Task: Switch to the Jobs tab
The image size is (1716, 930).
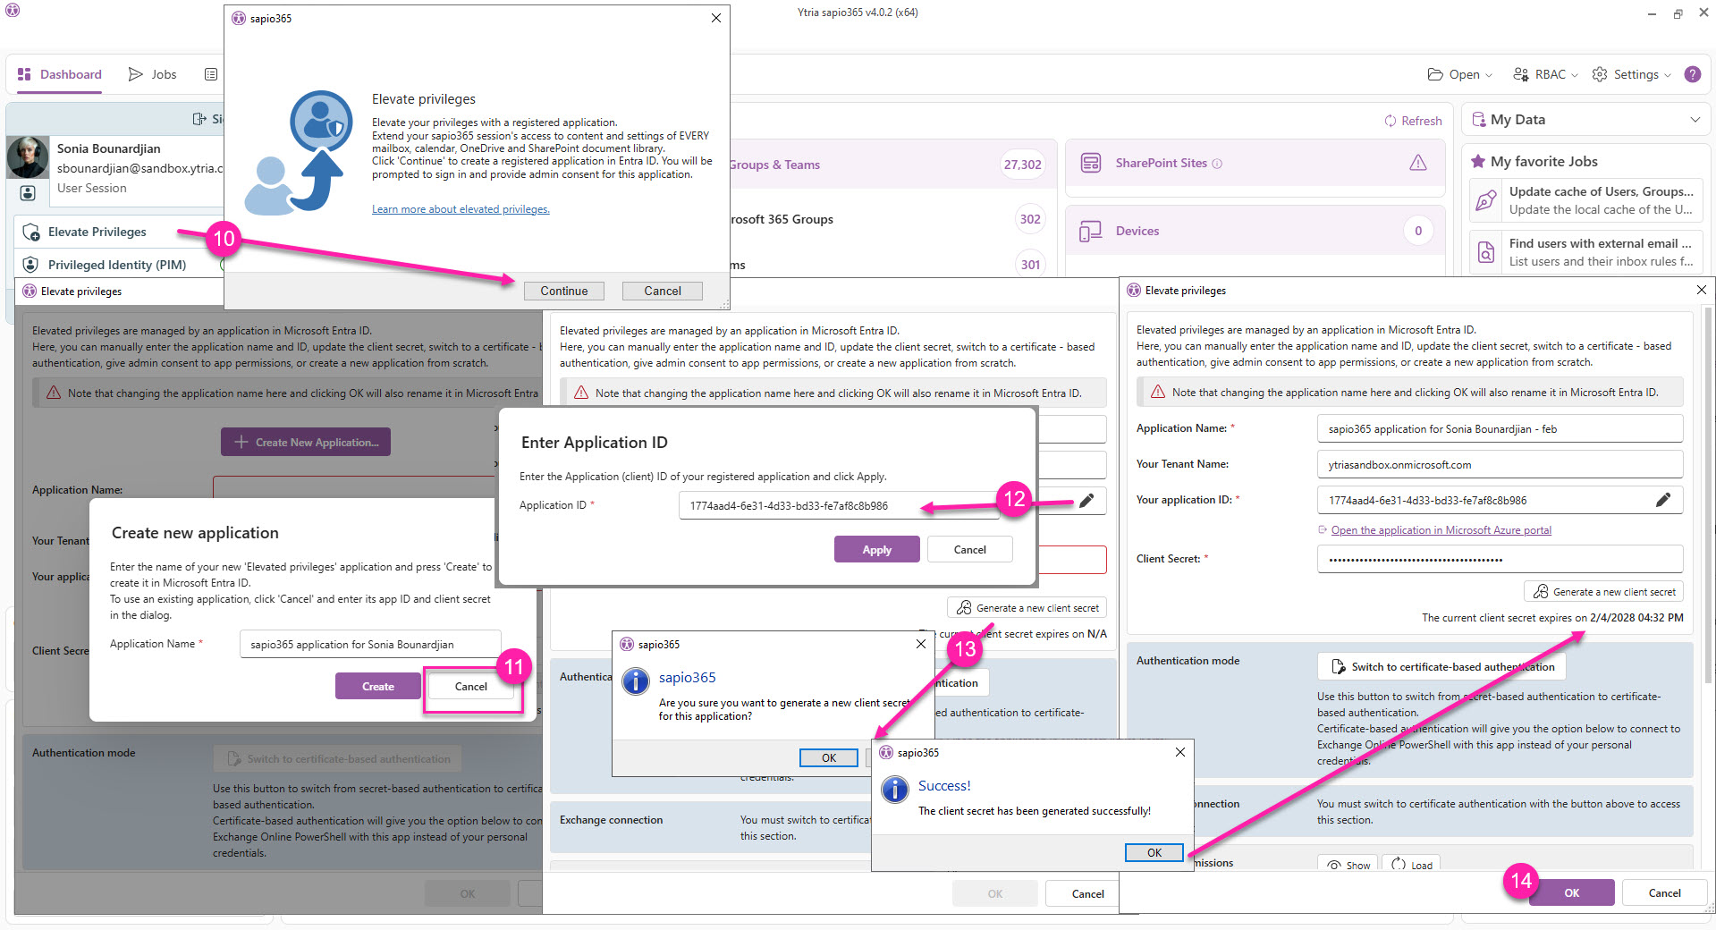Action: (153, 74)
